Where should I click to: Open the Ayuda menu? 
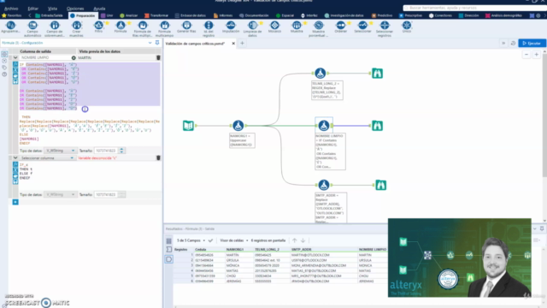pos(99,9)
